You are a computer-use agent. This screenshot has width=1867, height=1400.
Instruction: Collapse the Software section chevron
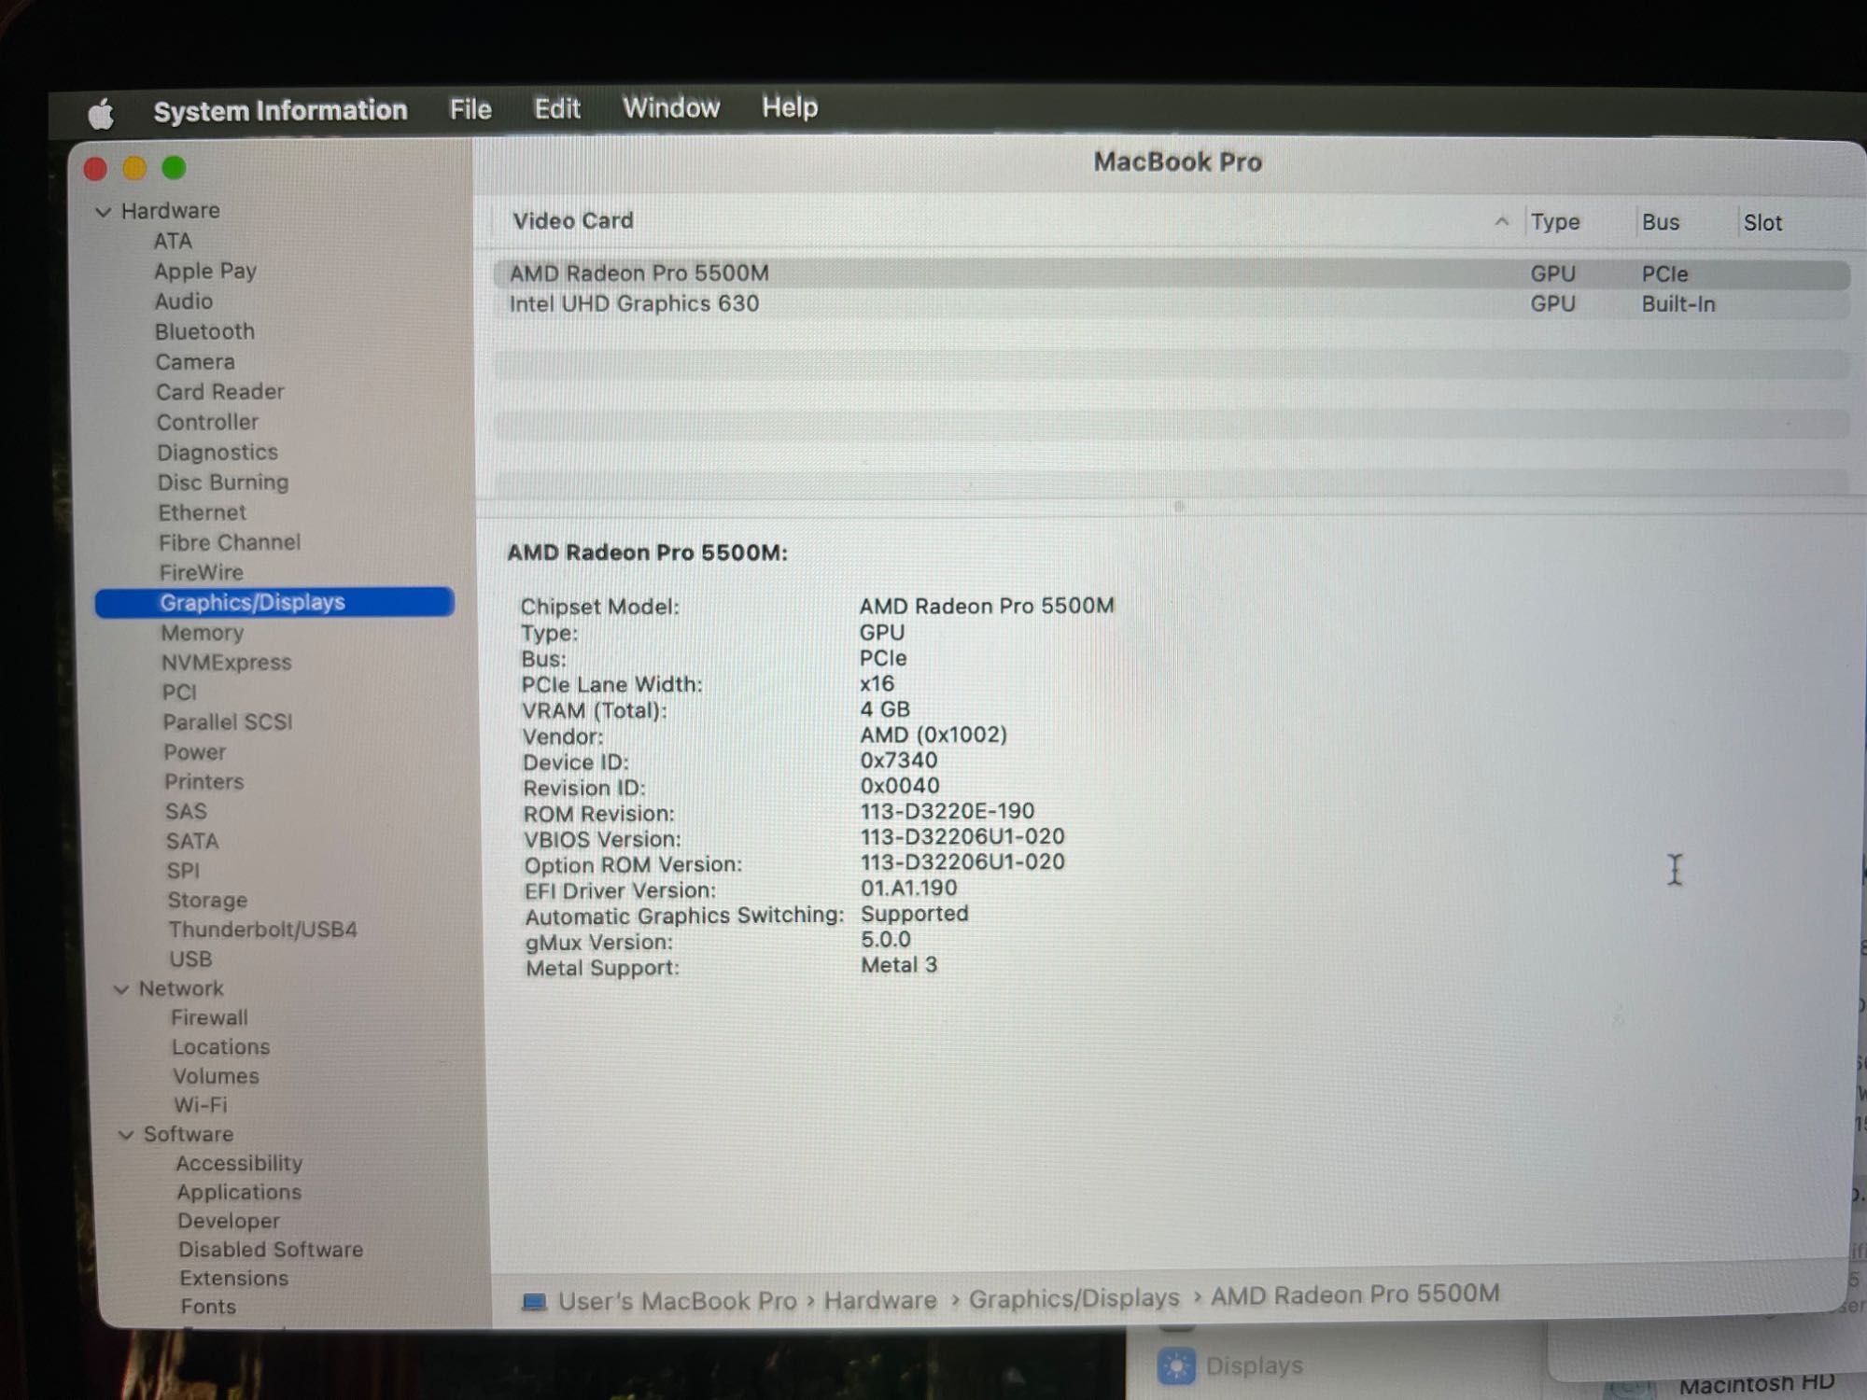126,1135
